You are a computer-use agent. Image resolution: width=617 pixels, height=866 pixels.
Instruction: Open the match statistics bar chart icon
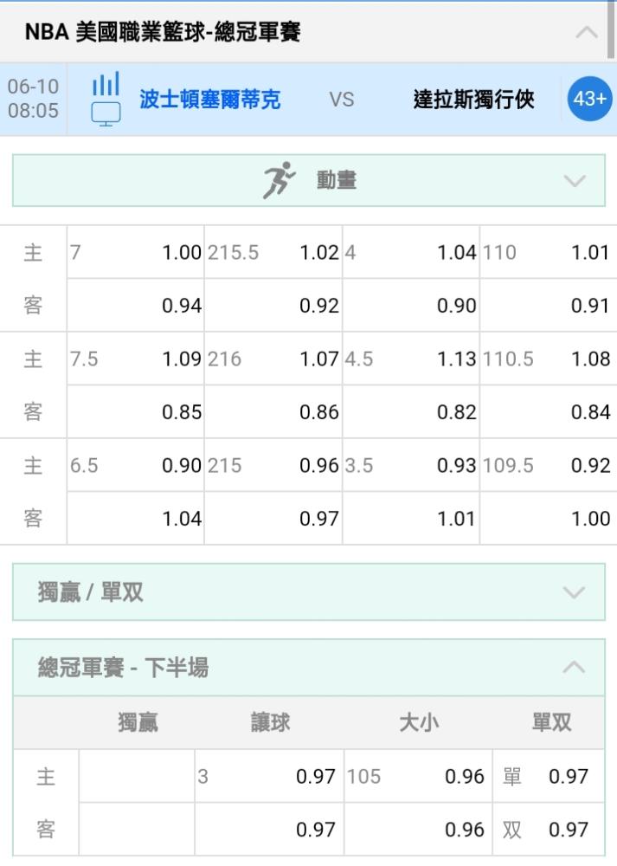click(x=106, y=83)
